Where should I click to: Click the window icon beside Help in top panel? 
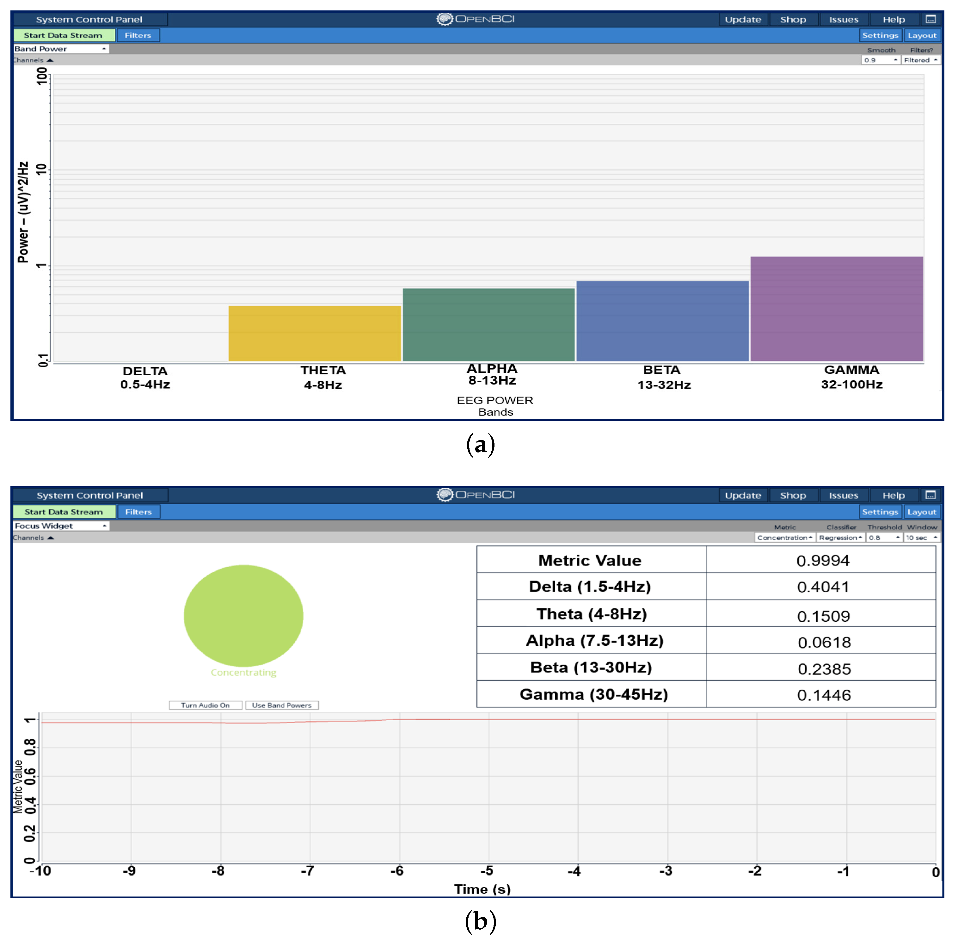click(x=930, y=19)
